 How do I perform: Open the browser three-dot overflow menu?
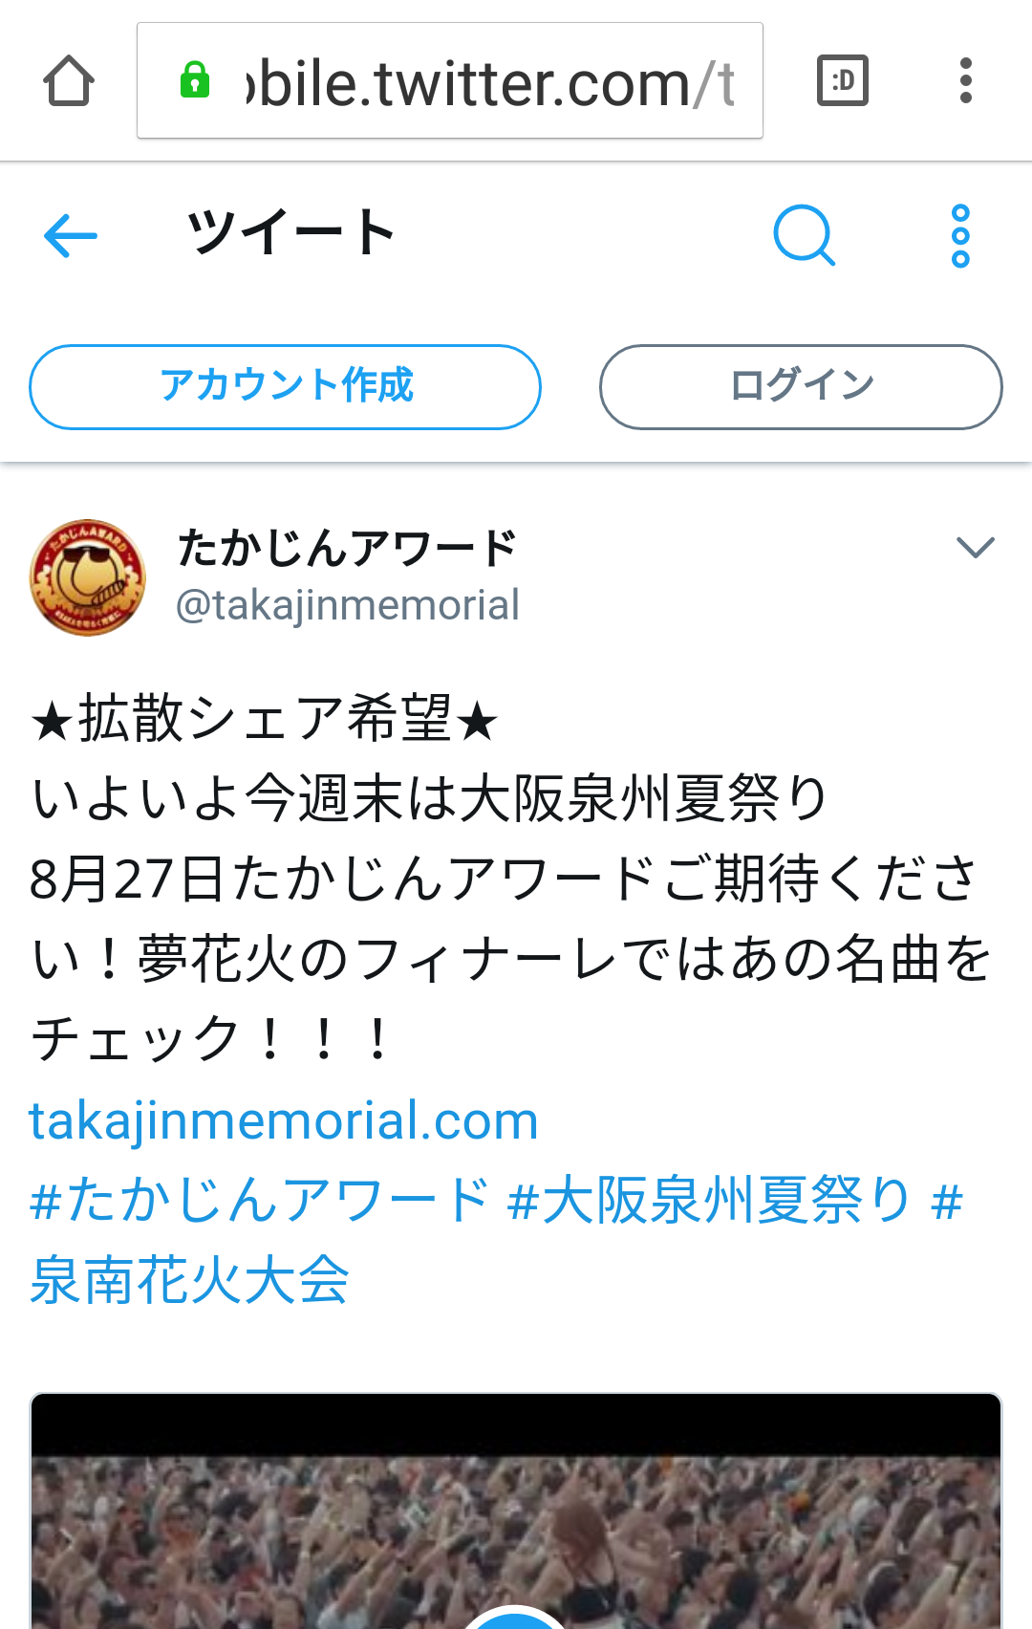pyautogui.click(x=966, y=80)
